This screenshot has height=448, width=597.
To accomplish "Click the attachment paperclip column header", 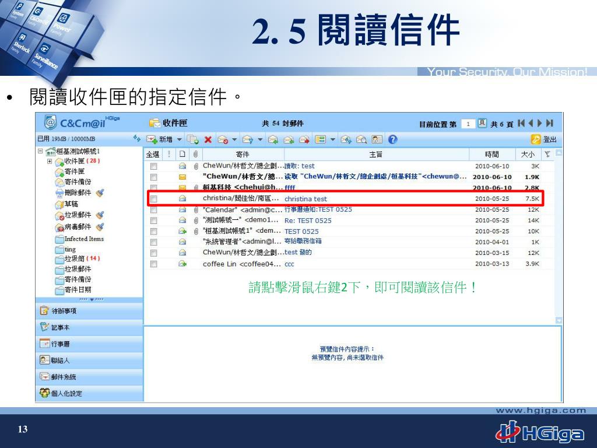I will tap(195, 154).
